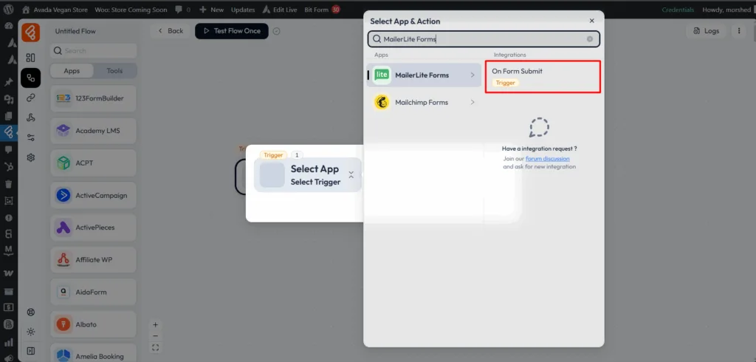Viewport: 756px width, 362px height.
Task: Run Test Flow Once
Action: pyautogui.click(x=231, y=31)
